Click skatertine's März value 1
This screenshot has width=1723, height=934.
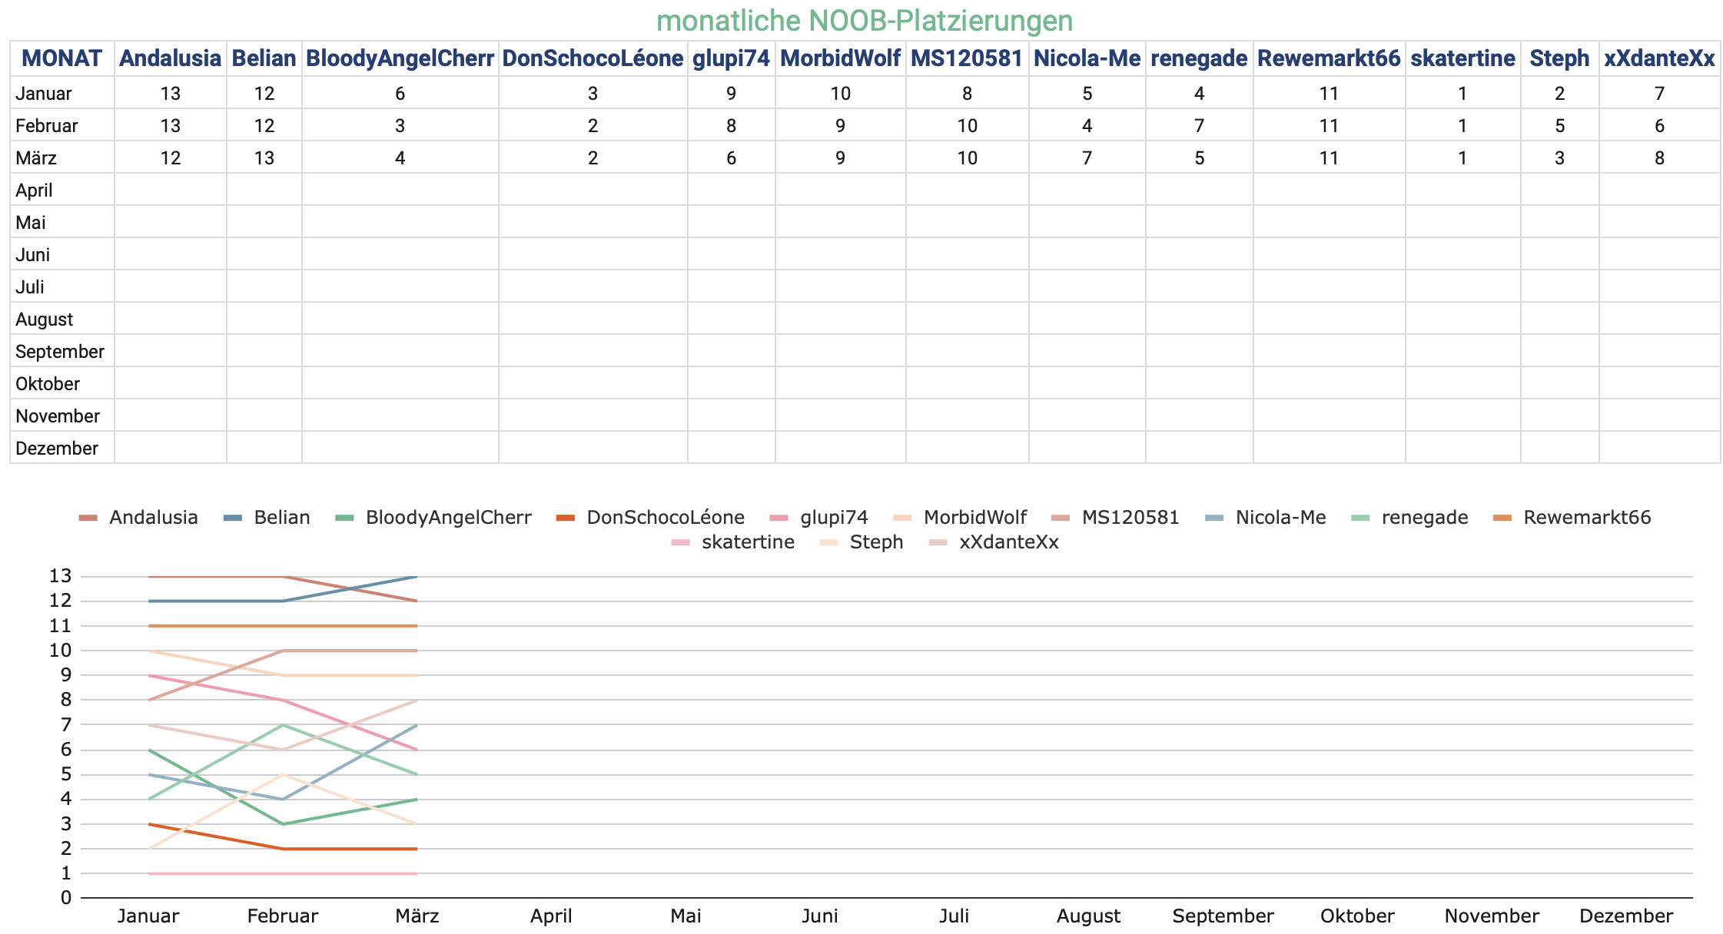click(1463, 158)
